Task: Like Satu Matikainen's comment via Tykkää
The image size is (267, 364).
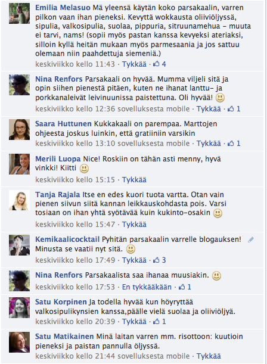Action: (x=209, y=356)
